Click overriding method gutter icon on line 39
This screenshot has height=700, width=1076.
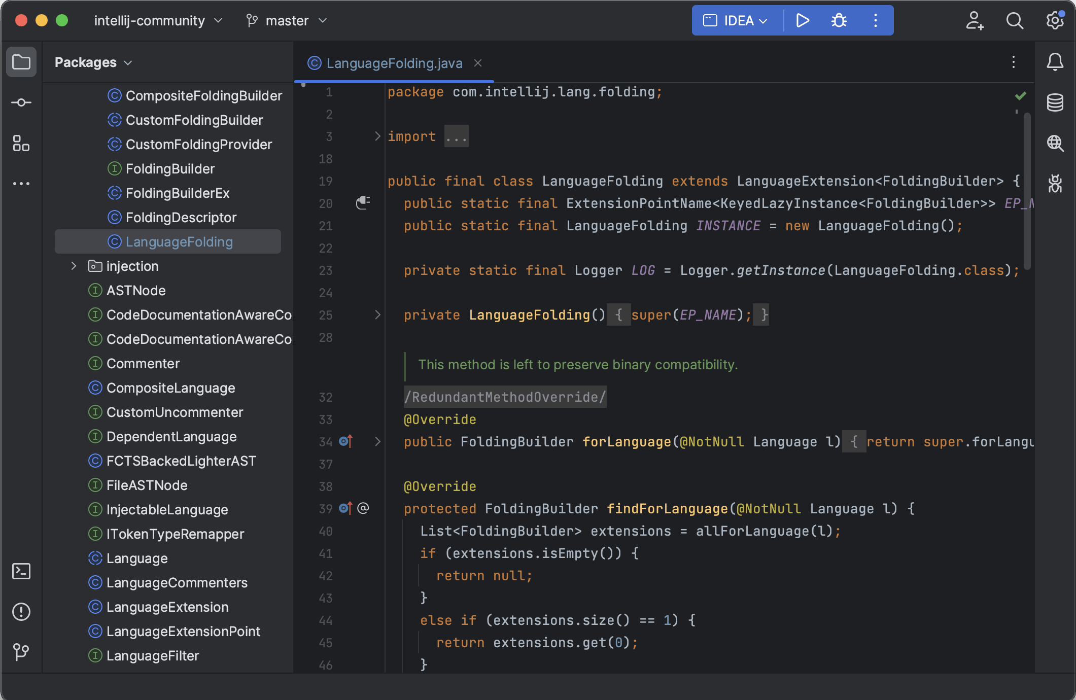click(x=345, y=508)
